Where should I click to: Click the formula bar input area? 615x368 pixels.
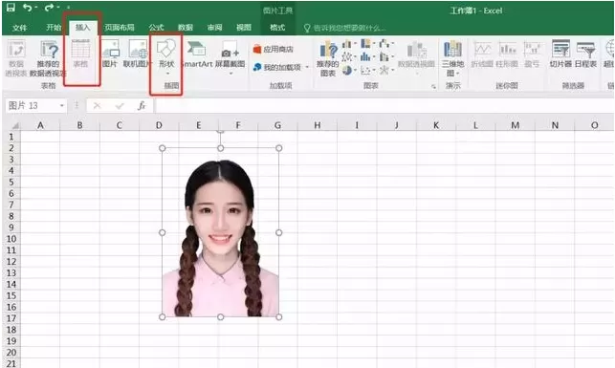pyautogui.click(x=384, y=106)
